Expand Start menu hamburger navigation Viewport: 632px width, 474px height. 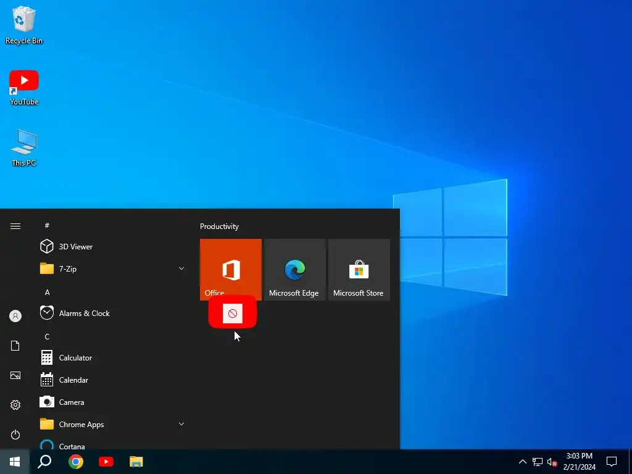tap(15, 226)
